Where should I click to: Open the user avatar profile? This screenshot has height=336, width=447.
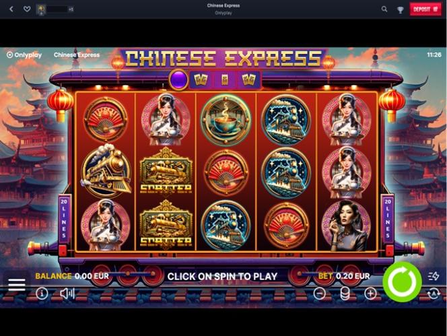[x=41, y=9]
